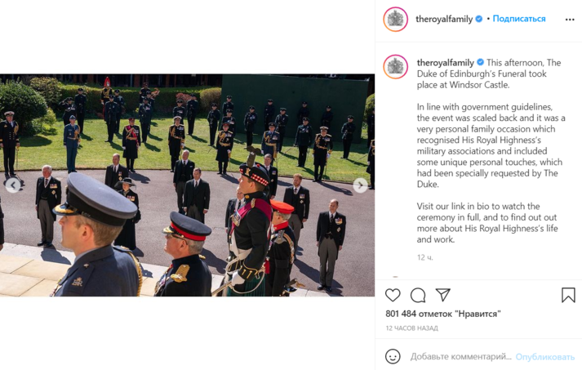This screenshot has width=582, height=370.
Task: Click Опубликовать to post comment
Action: tap(545, 357)
